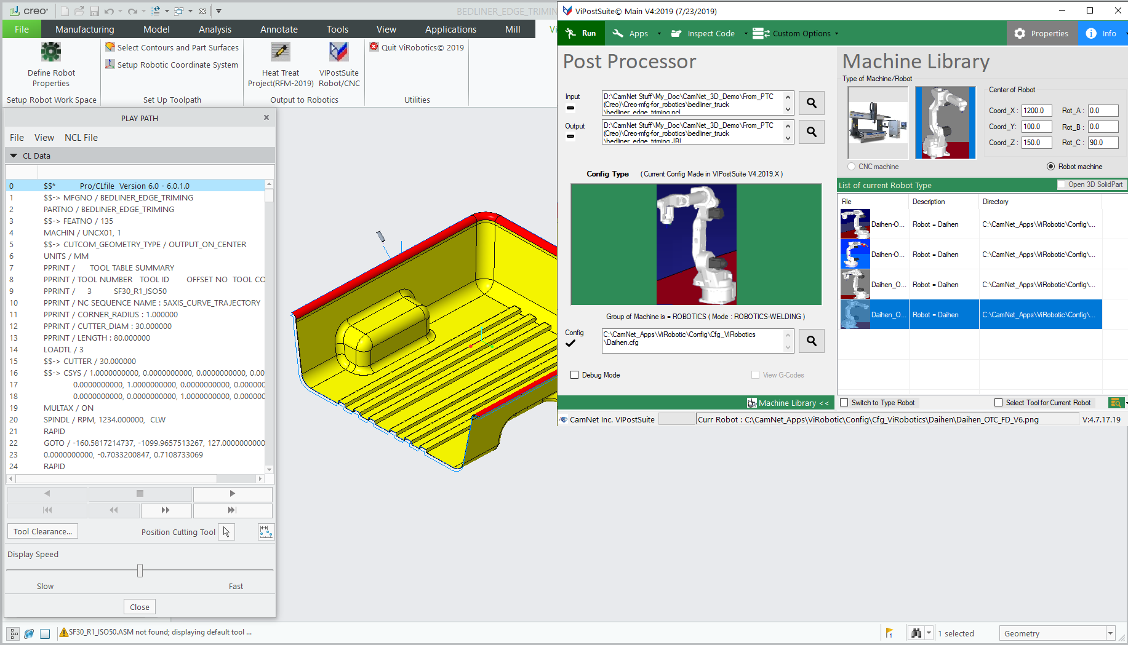Check the Switch to Type Robot box
This screenshot has width=1128, height=645.
pyautogui.click(x=844, y=403)
